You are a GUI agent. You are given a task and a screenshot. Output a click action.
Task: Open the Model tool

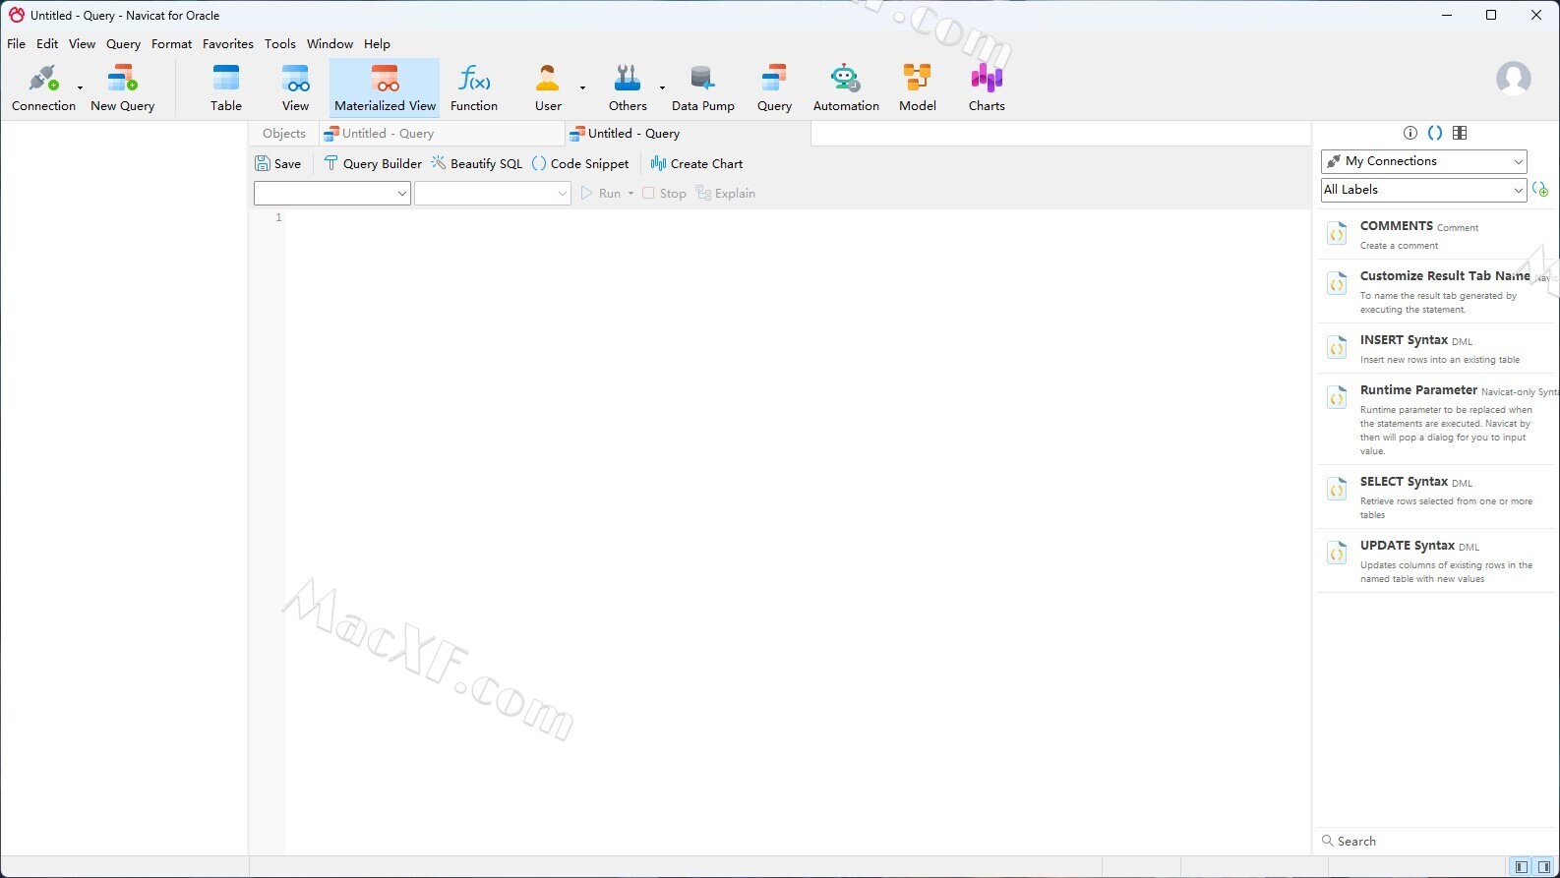tap(918, 88)
